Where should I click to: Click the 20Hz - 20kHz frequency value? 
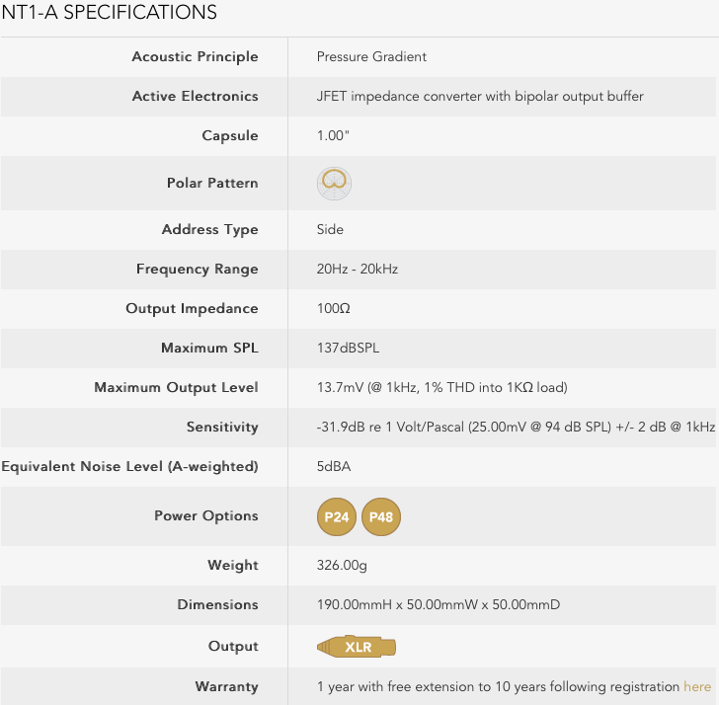pyautogui.click(x=357, y=270)
